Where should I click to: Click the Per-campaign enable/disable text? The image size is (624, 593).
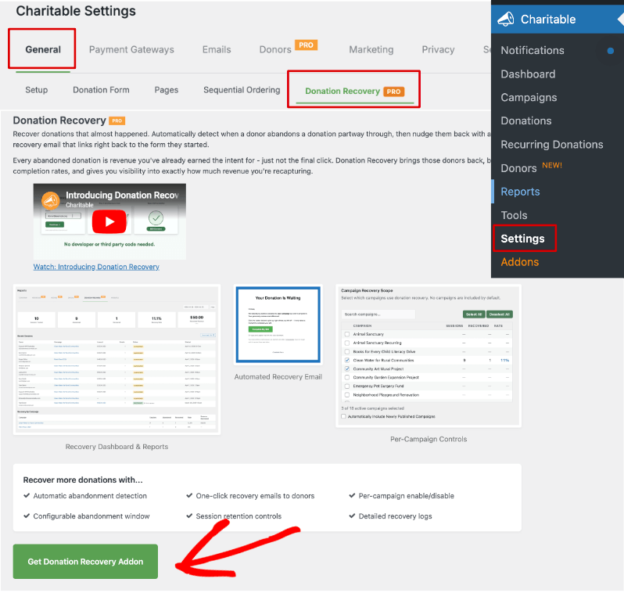click(x=406, y=496)
